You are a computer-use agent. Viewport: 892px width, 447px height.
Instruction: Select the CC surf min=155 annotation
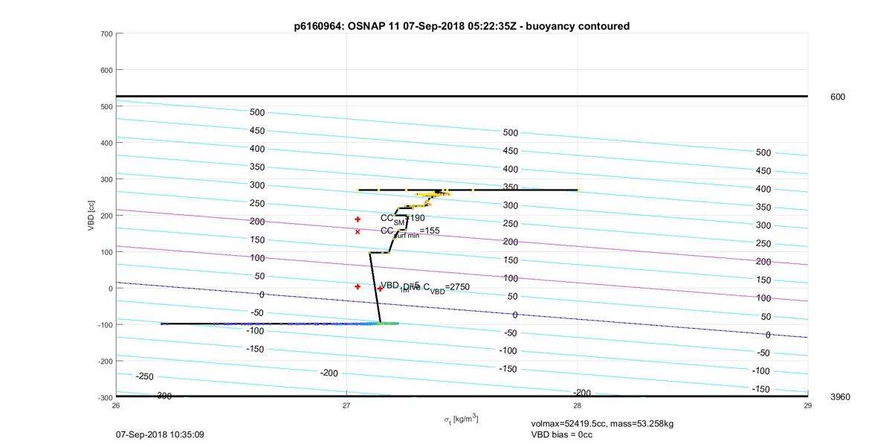click(410, 231)
